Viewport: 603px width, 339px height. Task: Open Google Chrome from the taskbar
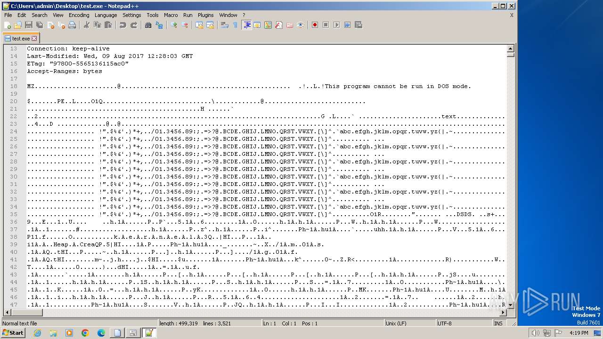(x=85, y=333)
